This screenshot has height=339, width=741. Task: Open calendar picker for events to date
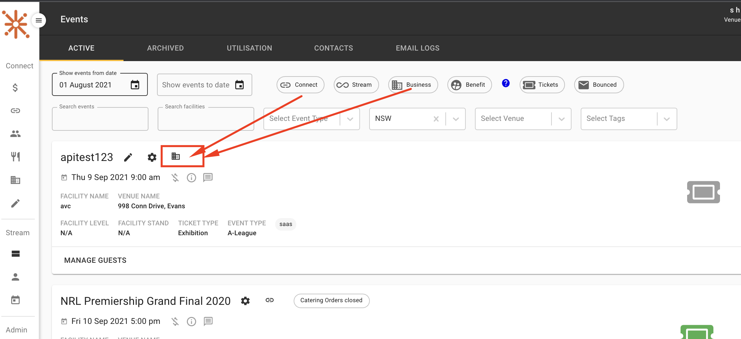point(239,85)
